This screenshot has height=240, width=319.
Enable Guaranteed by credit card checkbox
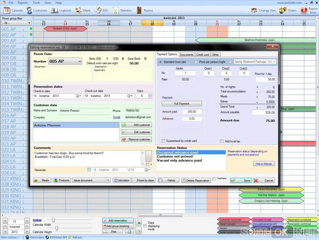click(163, 141)
